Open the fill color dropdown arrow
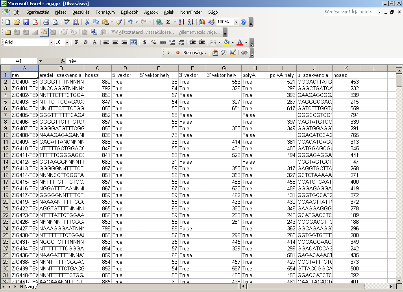The height and width of the screenshot is (292, 403). pos(233,42)
